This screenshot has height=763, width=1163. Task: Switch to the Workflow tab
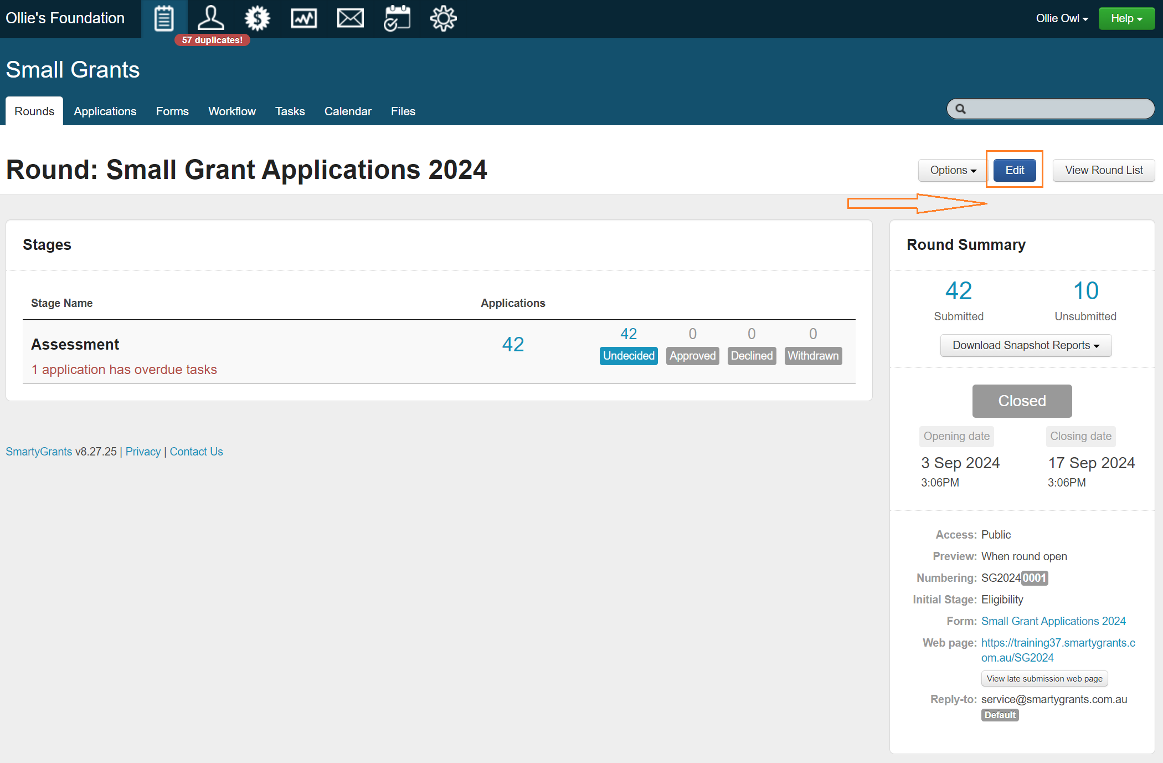(231, 111)
